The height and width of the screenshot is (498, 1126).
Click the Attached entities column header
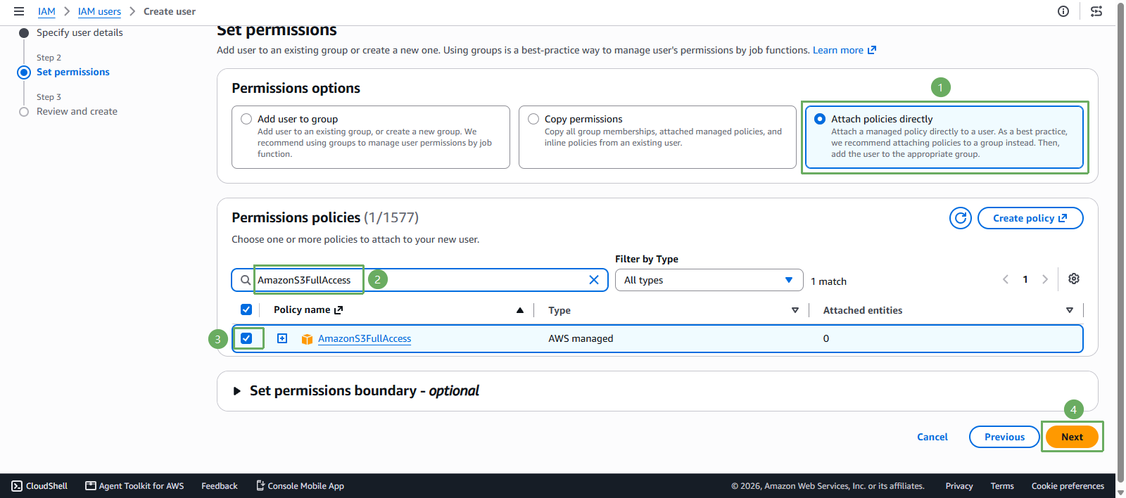[x=863, y=310]
